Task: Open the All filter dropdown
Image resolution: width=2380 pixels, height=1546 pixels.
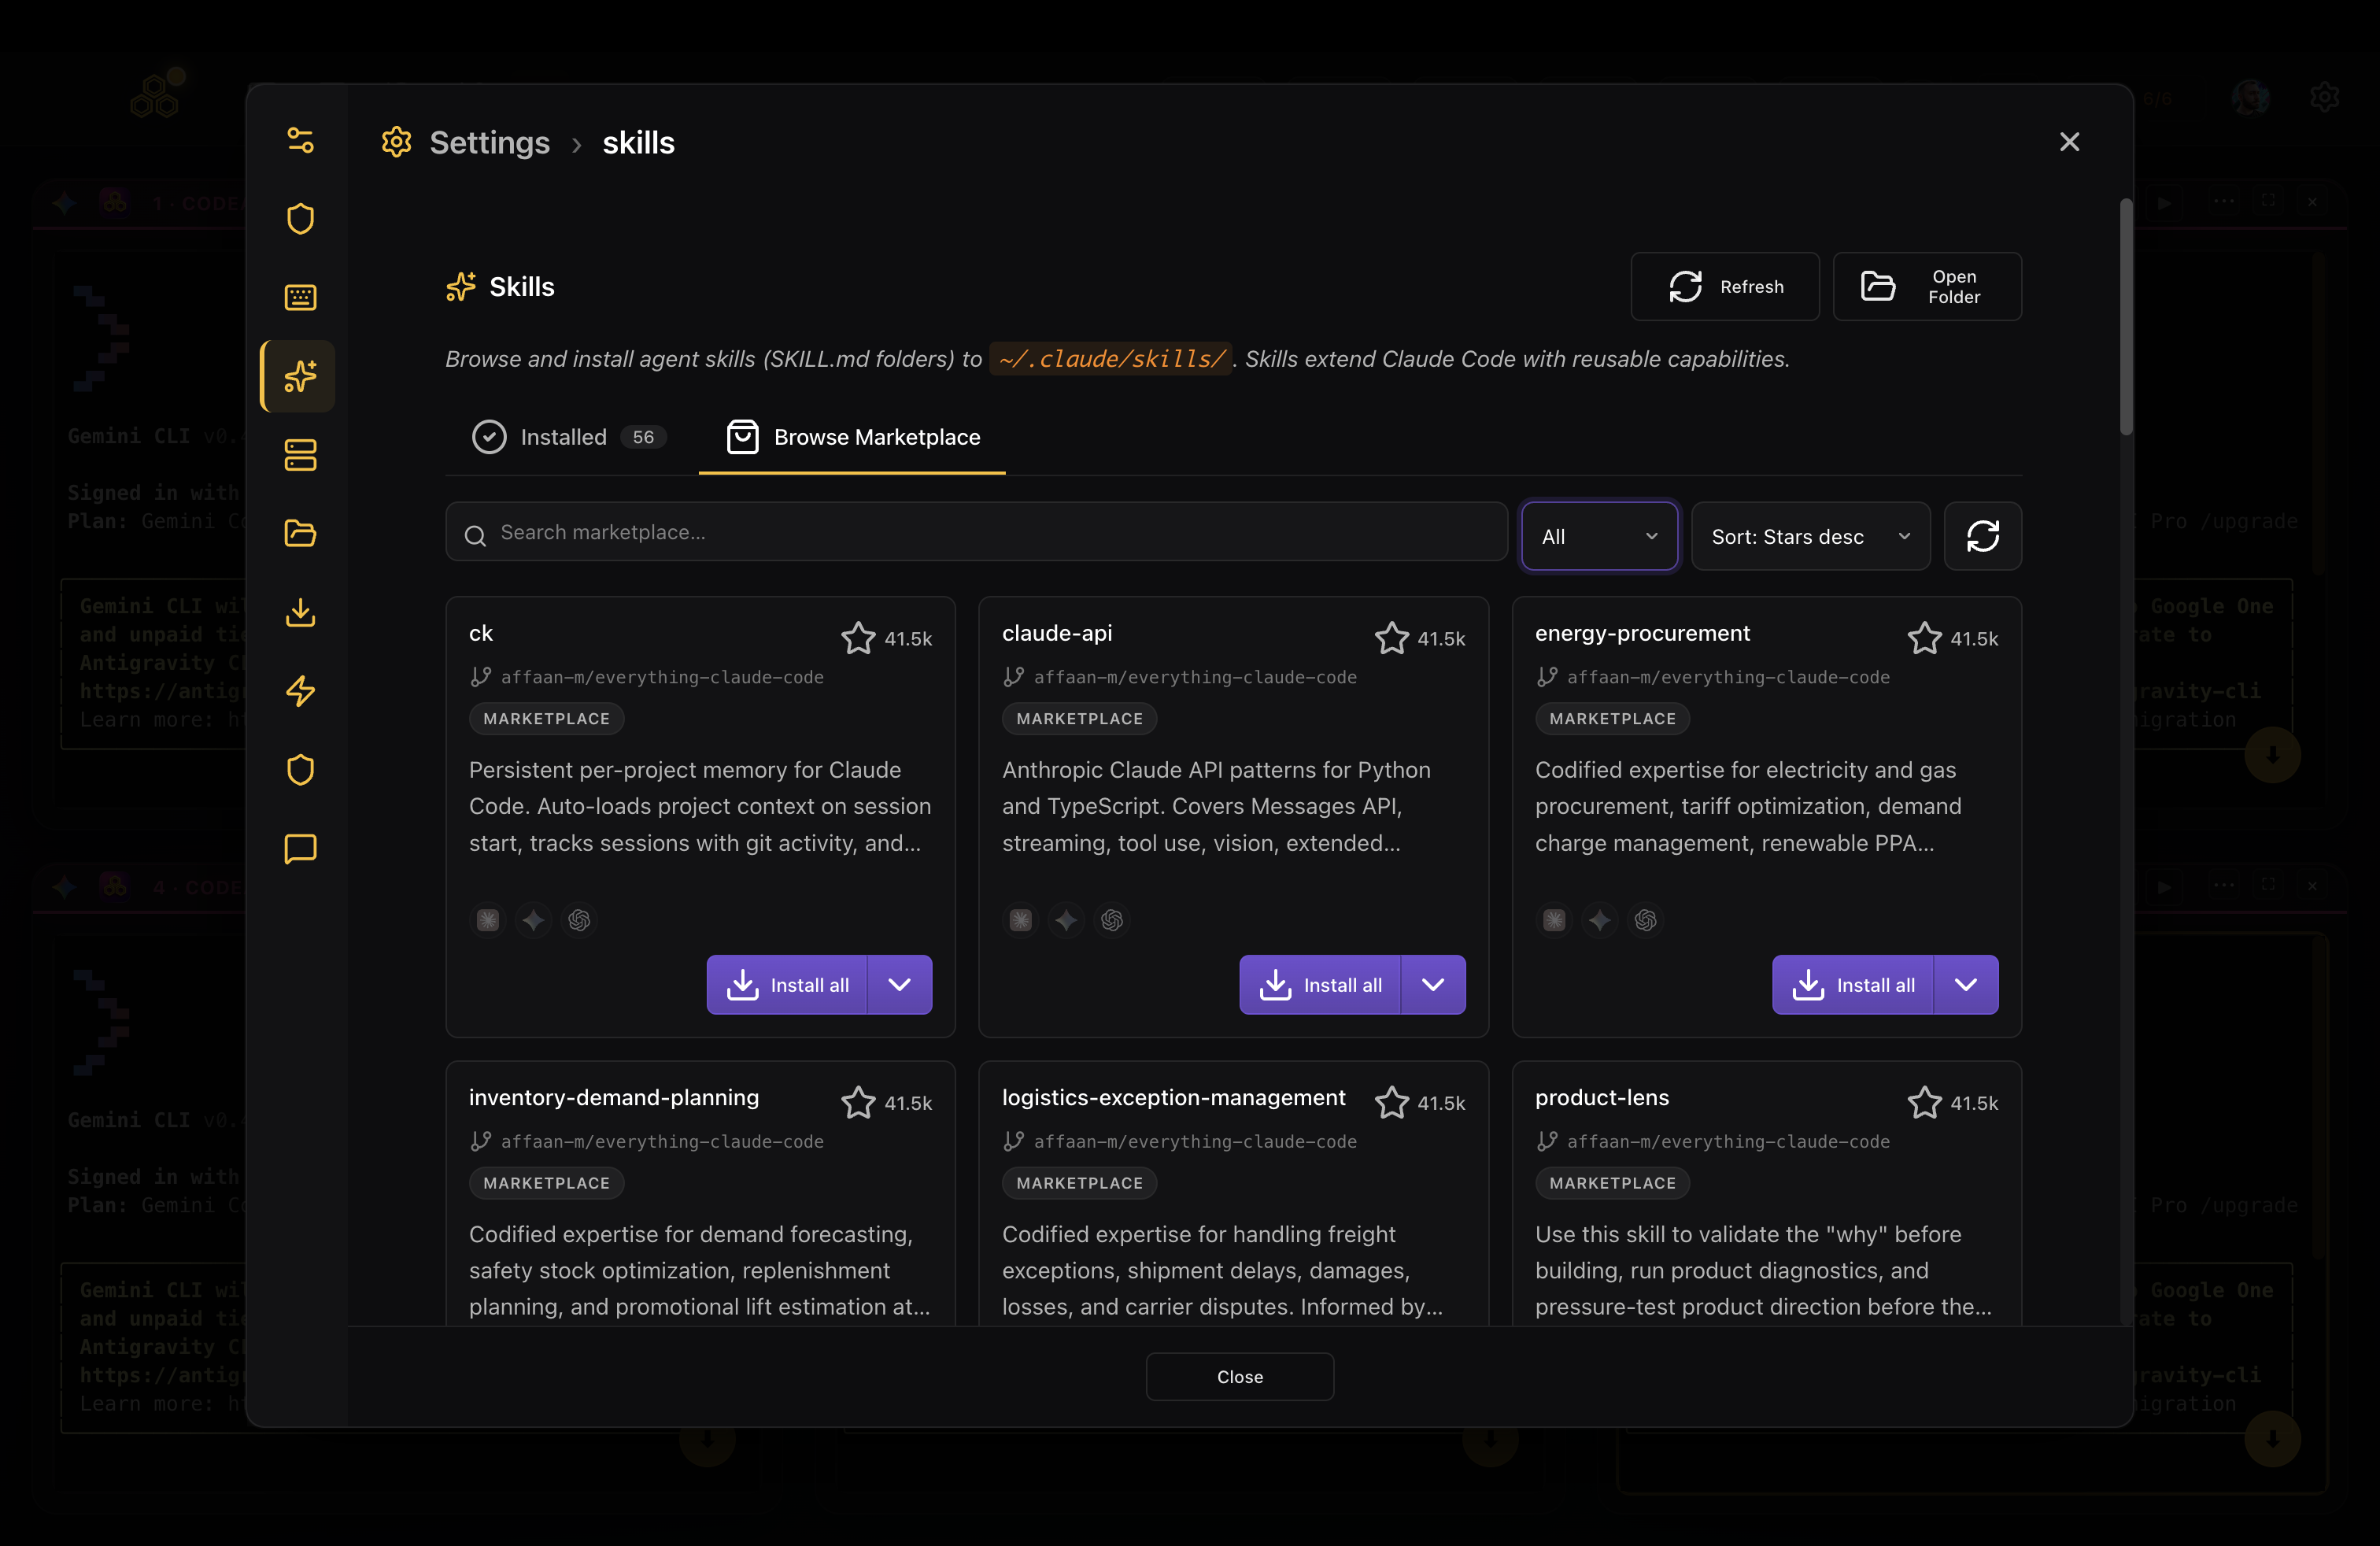Action: click(x=1599, y=536)
